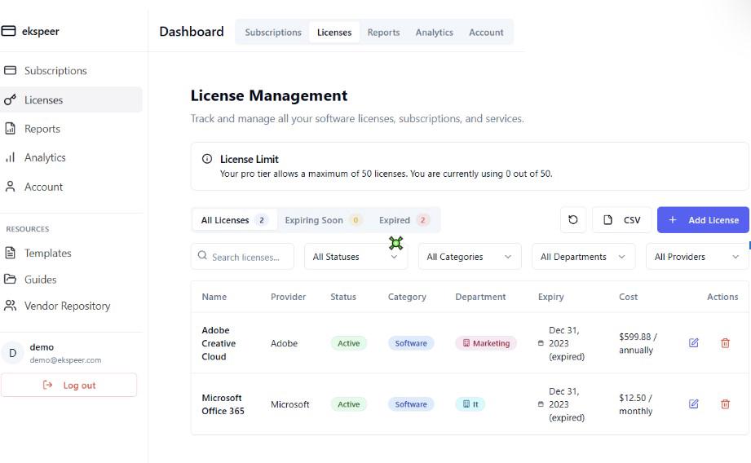Edit the Microsoft Office 365 license

[693, 404]
